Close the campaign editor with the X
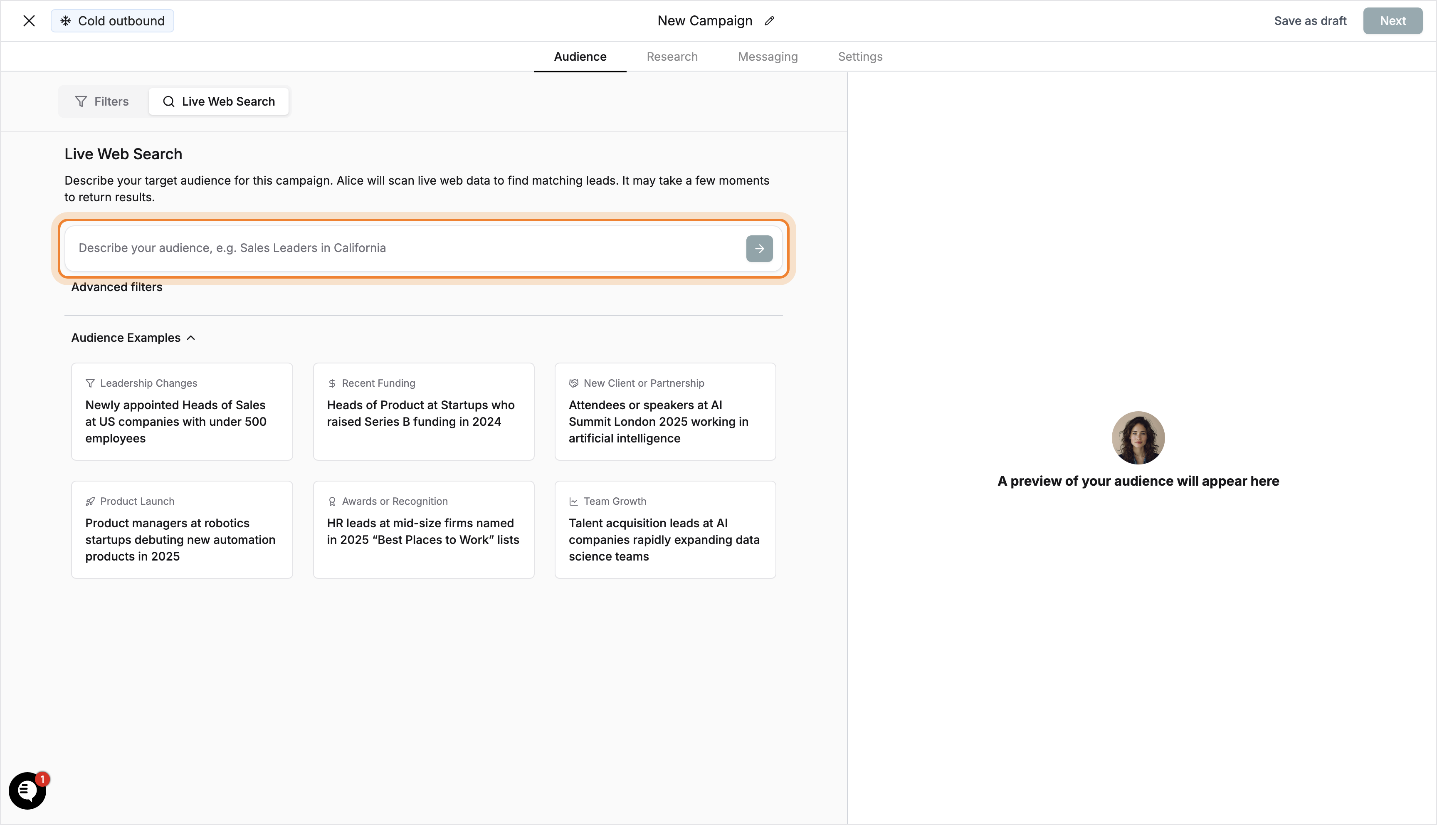The width and height of the screenshot is (1437, 825). pyautogui.click(x=29, y=20)
